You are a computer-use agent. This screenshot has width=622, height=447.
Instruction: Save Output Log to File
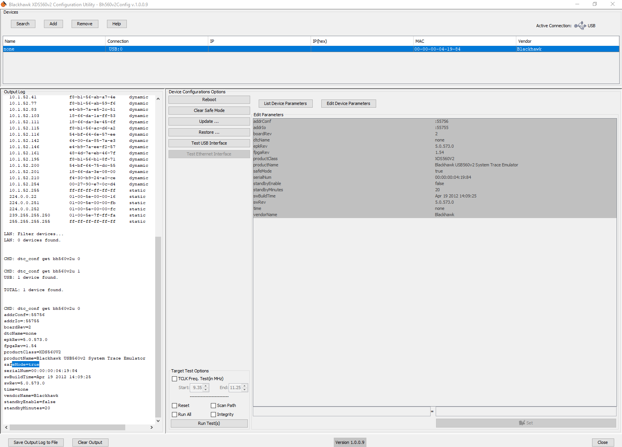click(x=36, y=442)
